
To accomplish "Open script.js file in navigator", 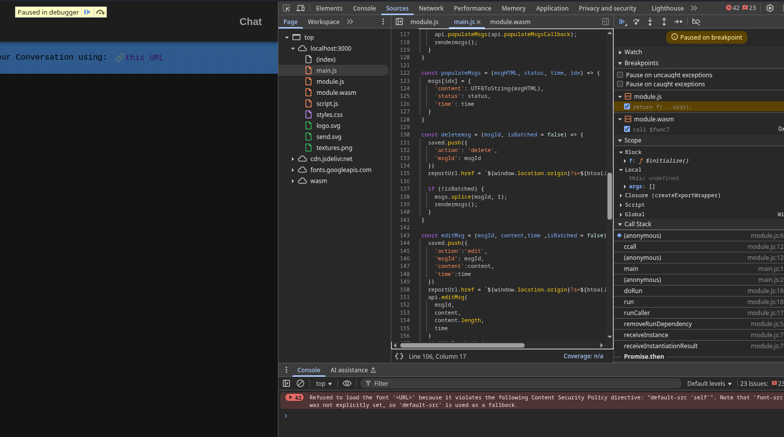I will [327, 103].
